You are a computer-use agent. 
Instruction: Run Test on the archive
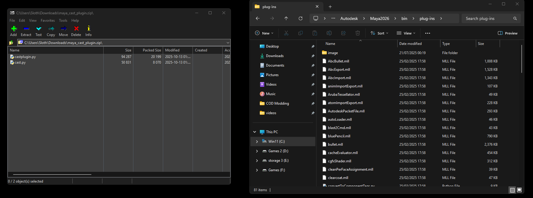39,29
